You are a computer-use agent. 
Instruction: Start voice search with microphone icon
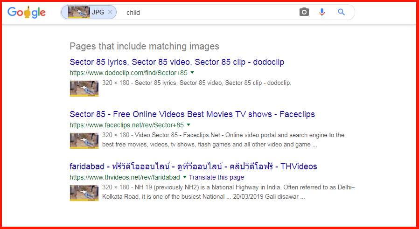322,12
